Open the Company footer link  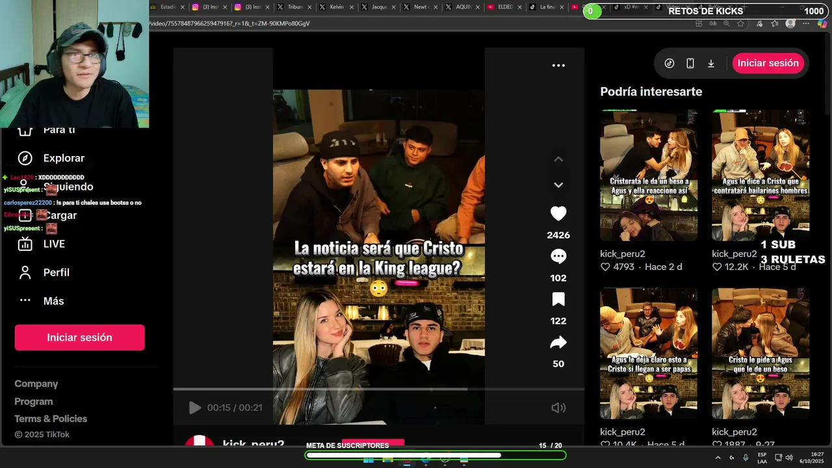tap(36, 384)
